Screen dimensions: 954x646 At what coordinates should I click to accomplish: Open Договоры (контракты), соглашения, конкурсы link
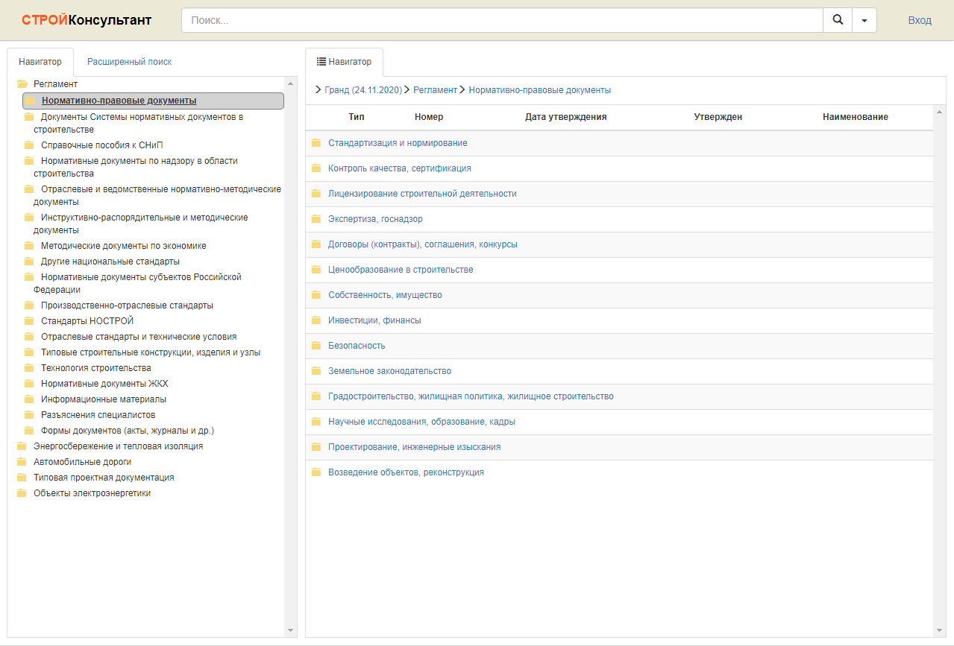(x=423, y=244)
